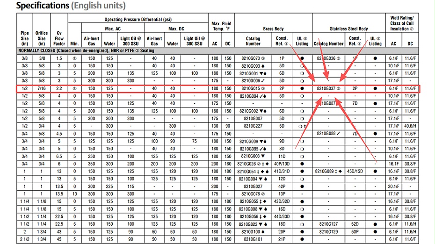Click the filled UL circle beside 8210G101
Image resolution: width=435 pixels, height=244 pixels.
coord(302,239)
